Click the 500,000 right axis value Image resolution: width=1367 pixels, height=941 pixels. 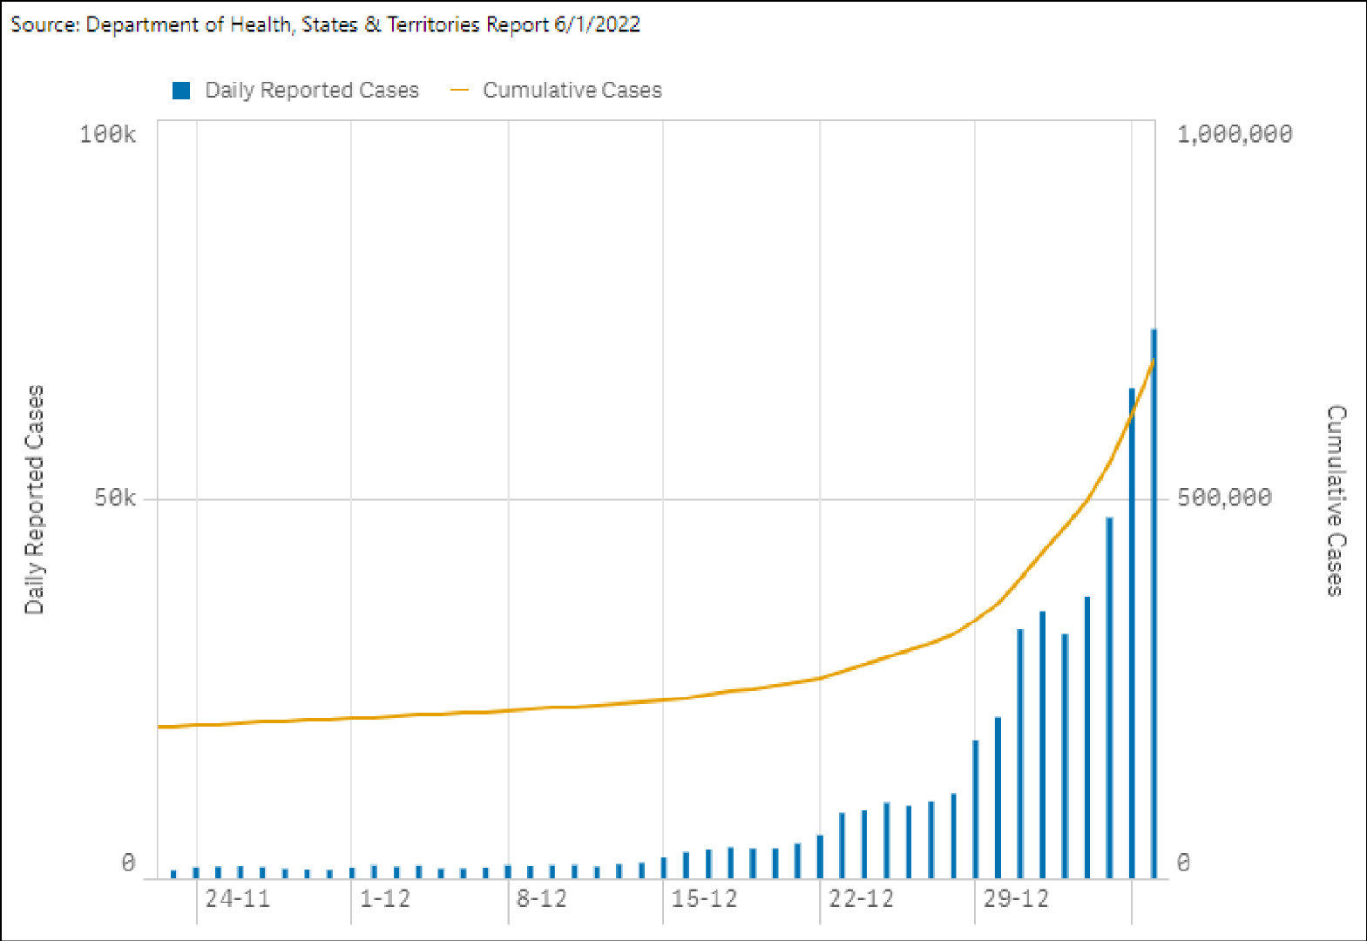[x=1224, y=498]
